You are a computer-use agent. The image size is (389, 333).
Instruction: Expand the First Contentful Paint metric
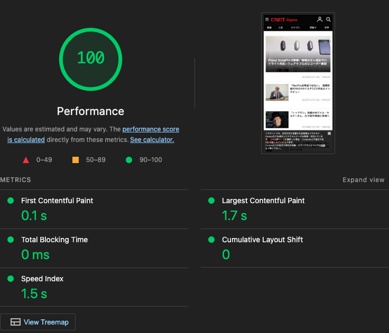click(x=57, y=201)
